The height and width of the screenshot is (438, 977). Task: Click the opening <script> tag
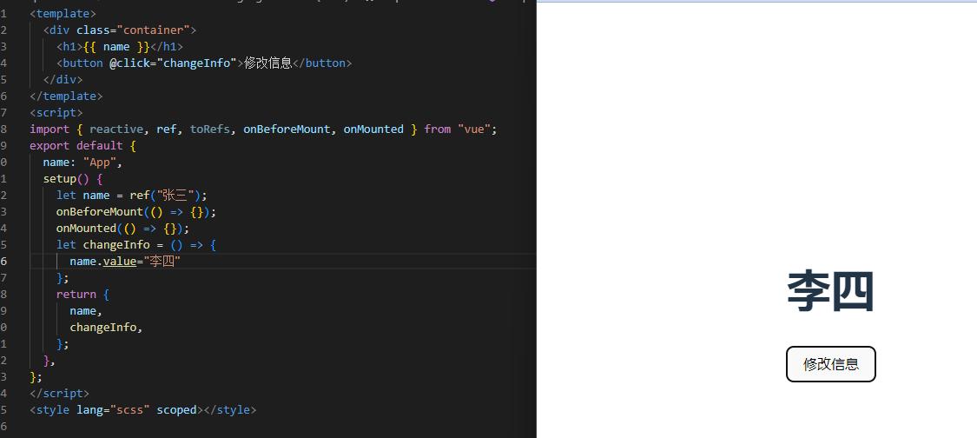[56, 112]
